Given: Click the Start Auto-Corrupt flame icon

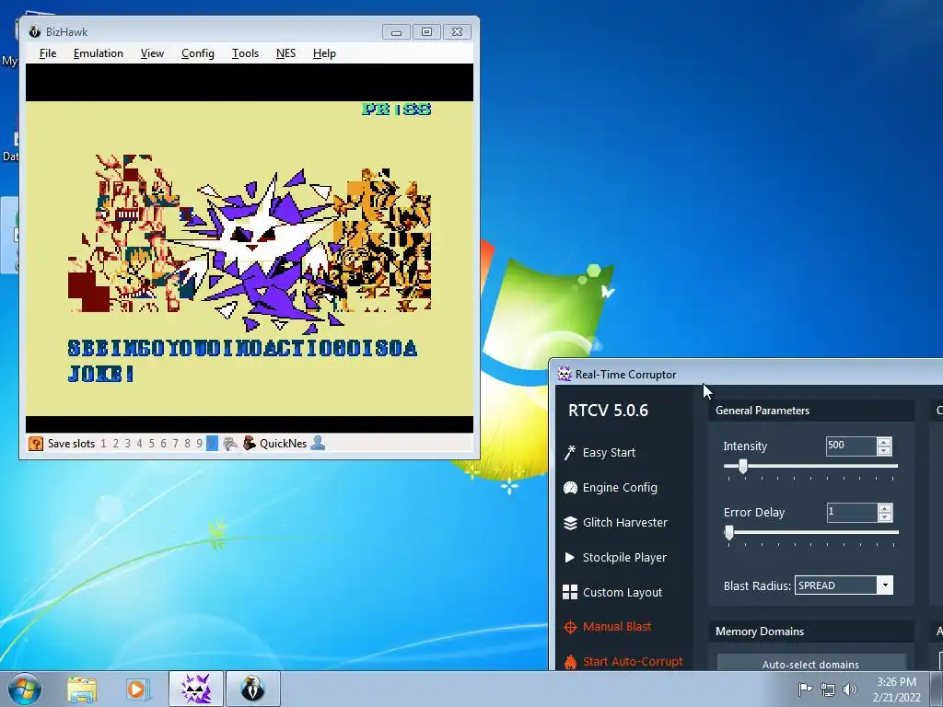Looking at the screenshot, I should 569,661.
